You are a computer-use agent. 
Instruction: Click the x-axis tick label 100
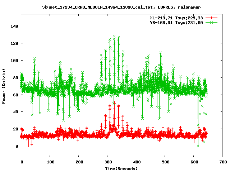click(50, 162)
